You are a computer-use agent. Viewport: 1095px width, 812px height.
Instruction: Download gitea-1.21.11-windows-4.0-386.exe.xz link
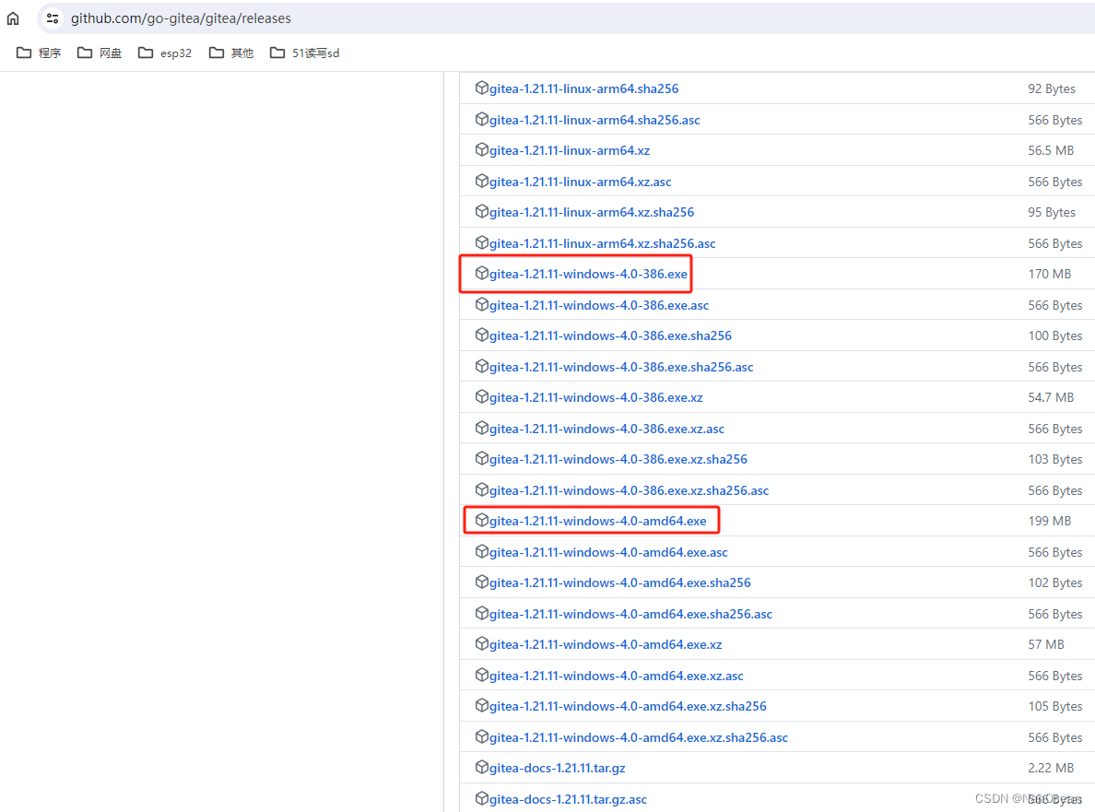tap(595, 398)
